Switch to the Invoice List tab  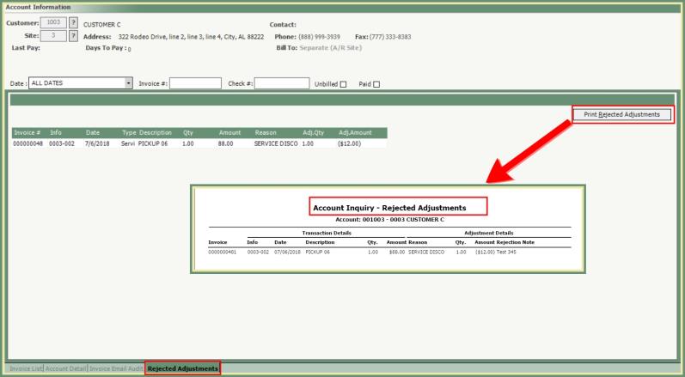tap(26, 368)
